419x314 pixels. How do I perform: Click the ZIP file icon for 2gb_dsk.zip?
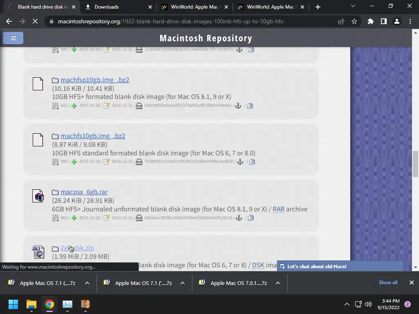click(38, 252)
